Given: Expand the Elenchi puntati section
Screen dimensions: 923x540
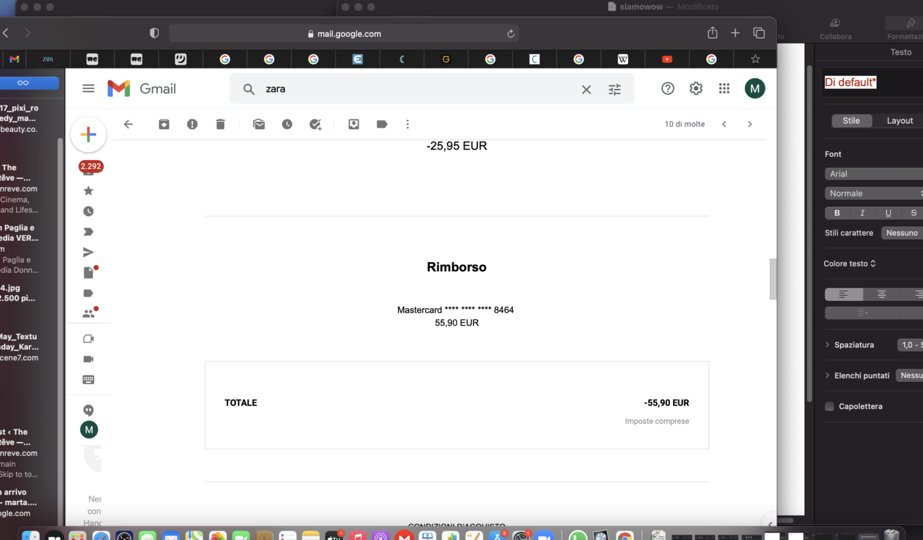Looking at the screenshot, I should pos(827,375).
